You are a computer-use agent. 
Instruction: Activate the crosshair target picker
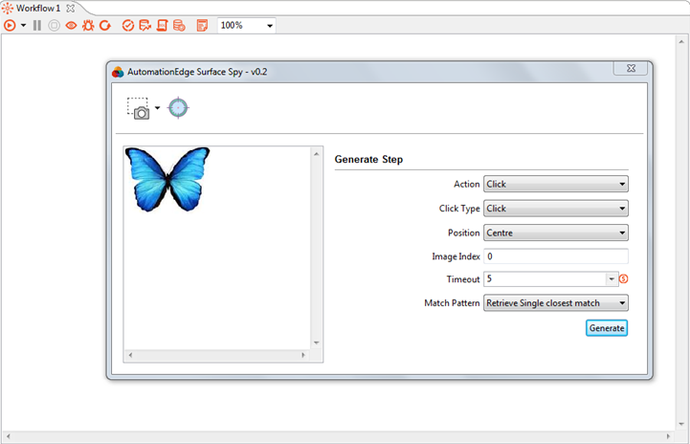coord(178,108)
